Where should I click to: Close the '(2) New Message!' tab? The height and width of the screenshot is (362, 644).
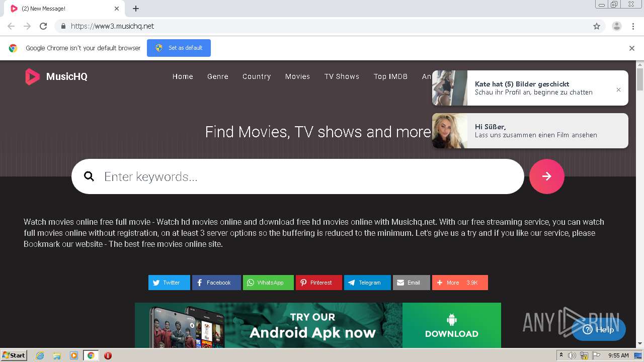click(117, 9)
